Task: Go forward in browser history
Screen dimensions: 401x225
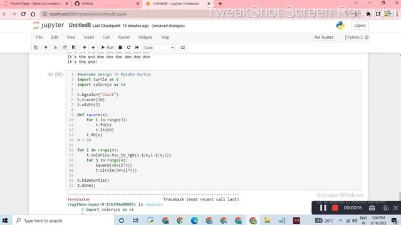Action: click(14, 14)
